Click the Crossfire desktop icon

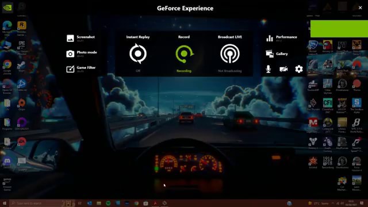click(x=328, y=105)
